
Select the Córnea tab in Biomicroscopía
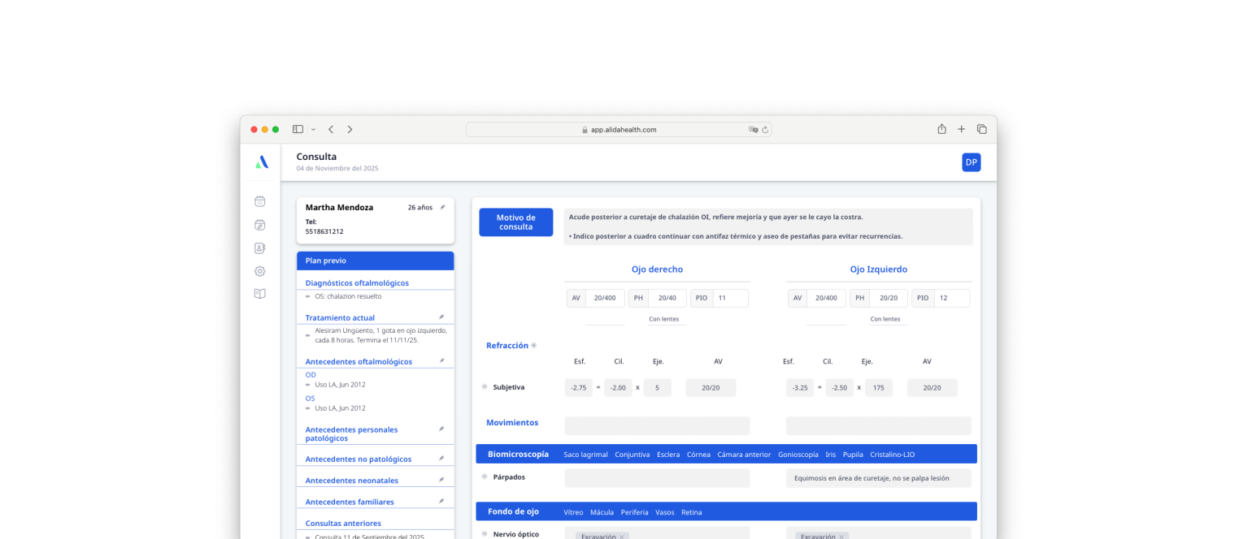tap(698, 455)
